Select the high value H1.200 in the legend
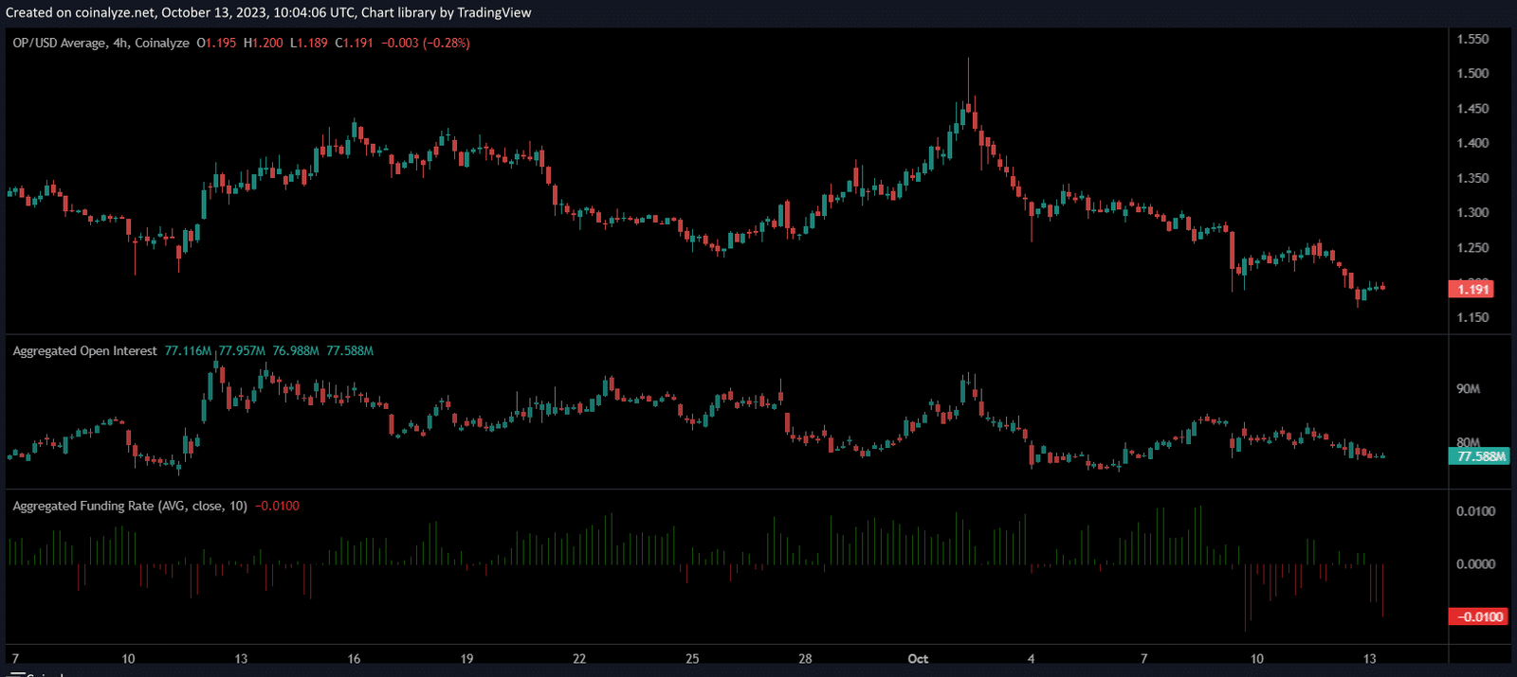The width and height of the screenshot is (1517, 677). point(263,43)
